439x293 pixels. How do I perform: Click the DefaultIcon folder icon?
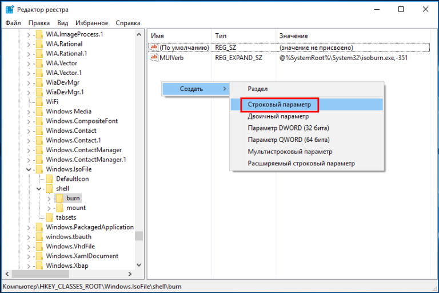(50, 179)
